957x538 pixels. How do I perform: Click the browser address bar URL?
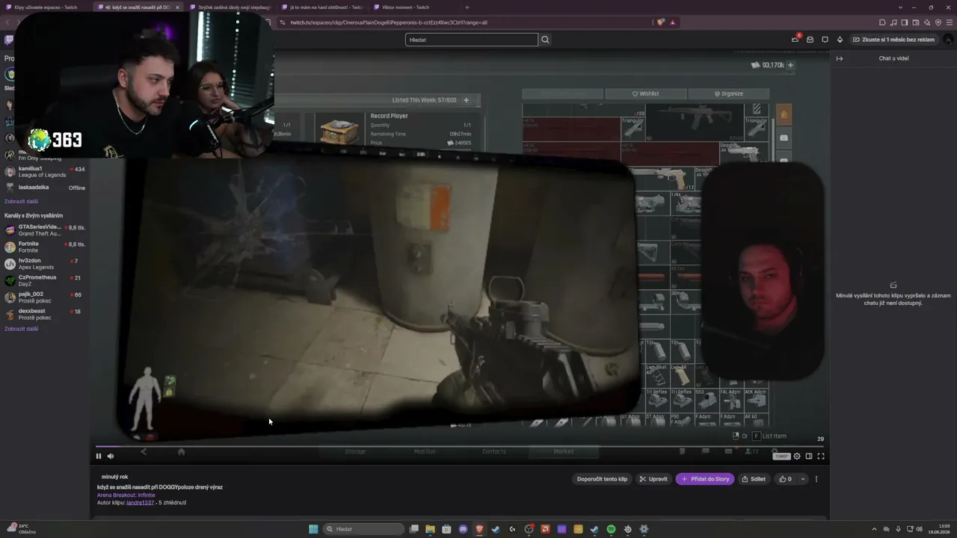tap(389, 22)
